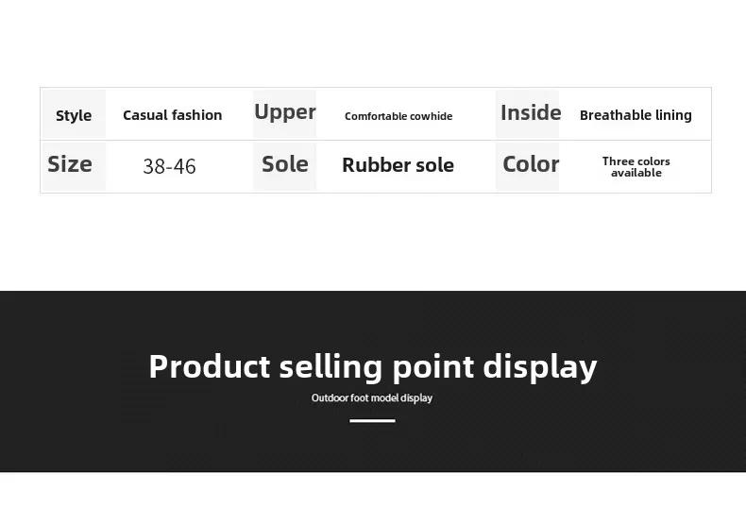Click the word display in the banner heading
The height and width of the screenshot is (507, 746).
540,367
